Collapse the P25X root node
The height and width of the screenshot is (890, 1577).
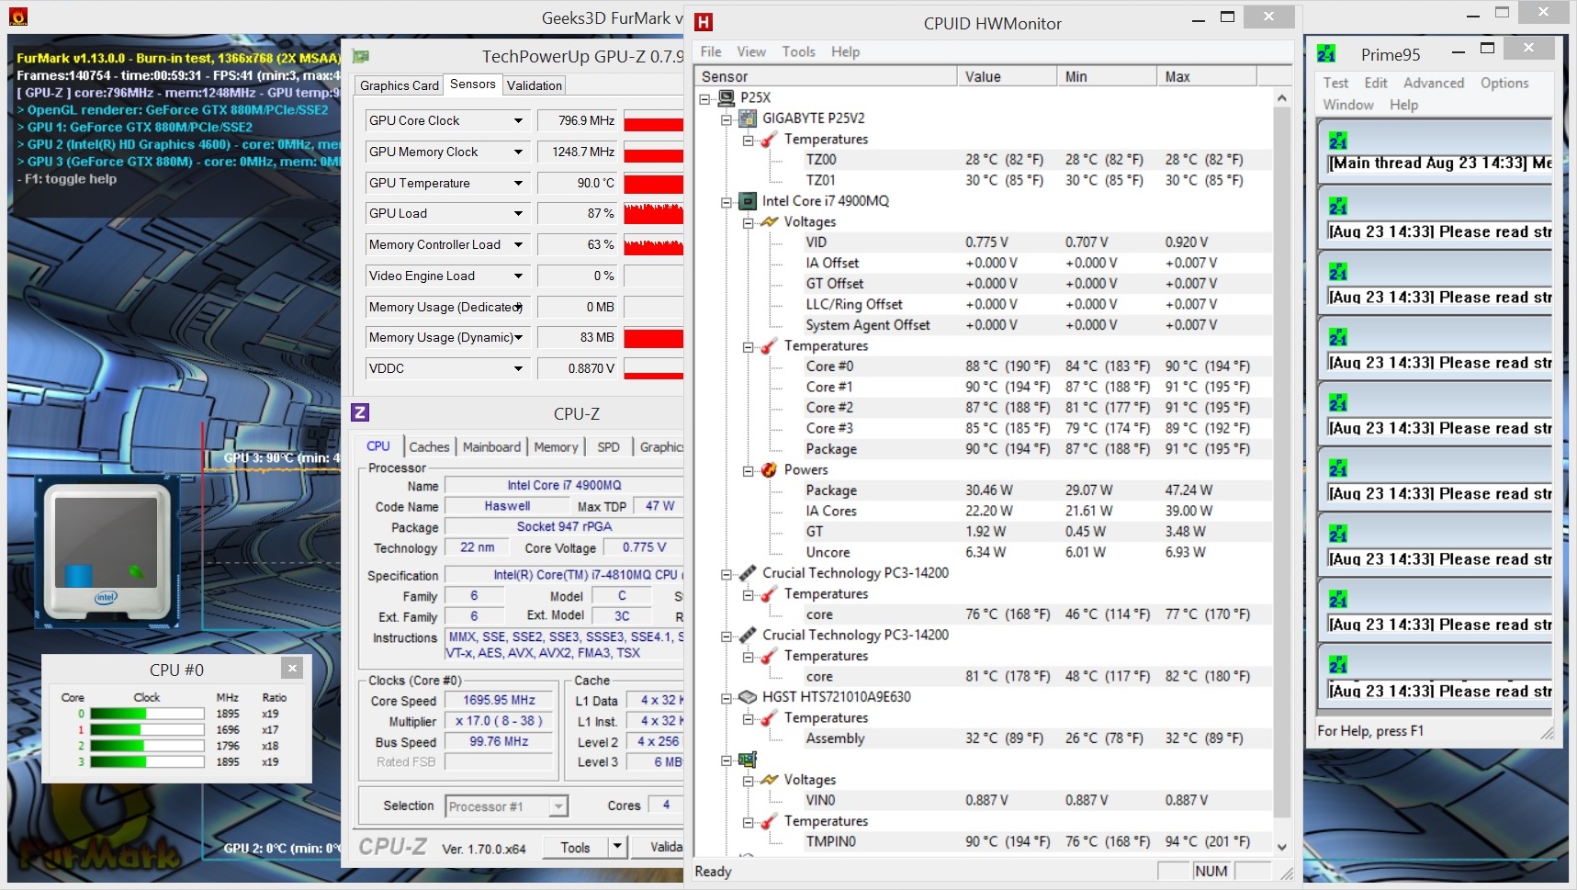pyautogui.click(x=704, y=98)
